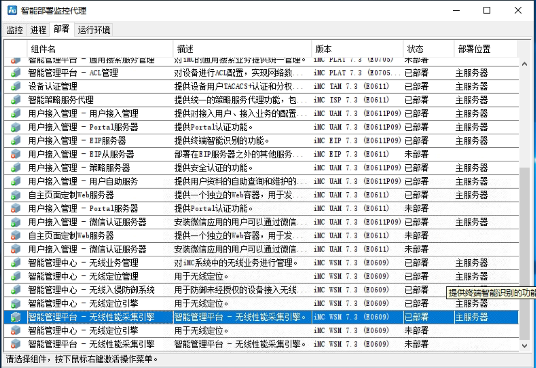Click the 描述 column header
536x368 pixels.
242,49
